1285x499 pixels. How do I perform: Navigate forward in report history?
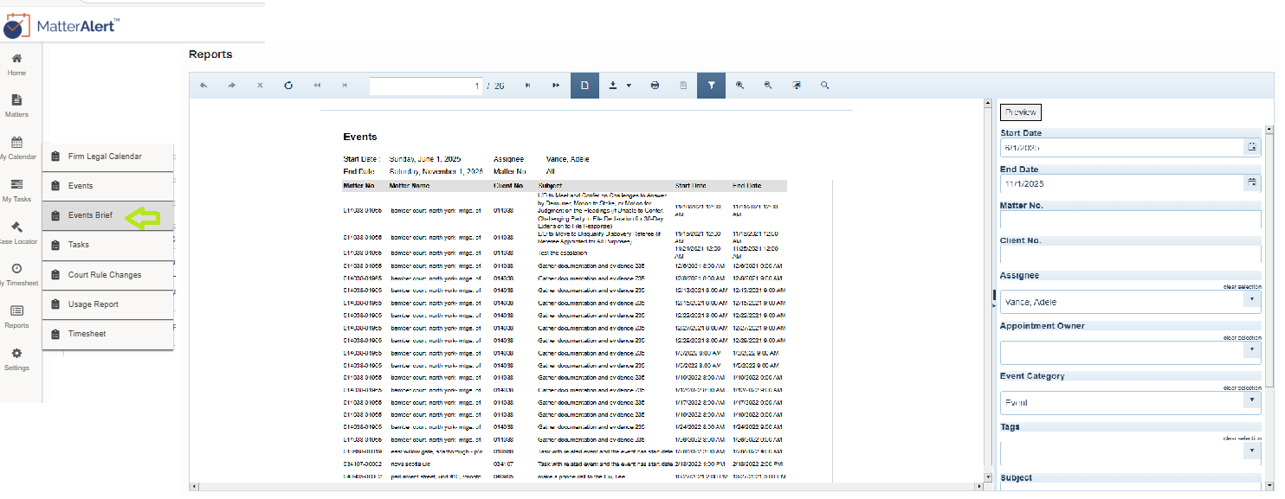coord(232,86)
